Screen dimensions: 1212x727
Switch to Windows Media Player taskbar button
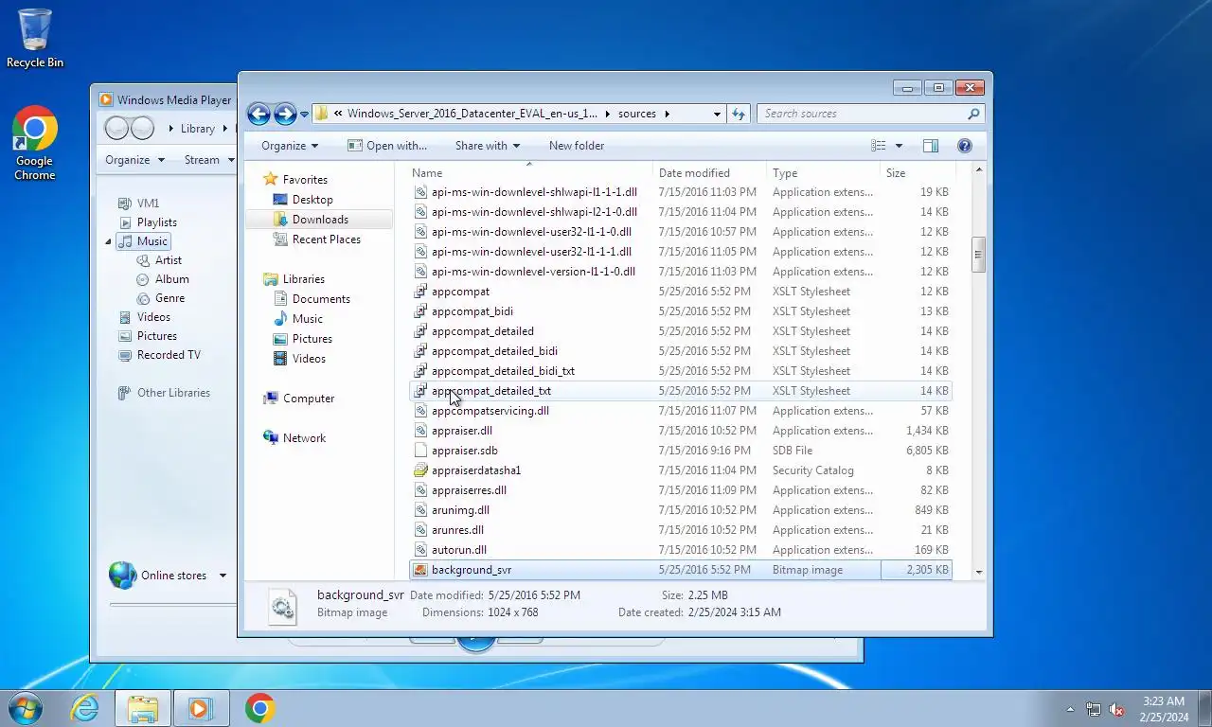coord(201,708)
